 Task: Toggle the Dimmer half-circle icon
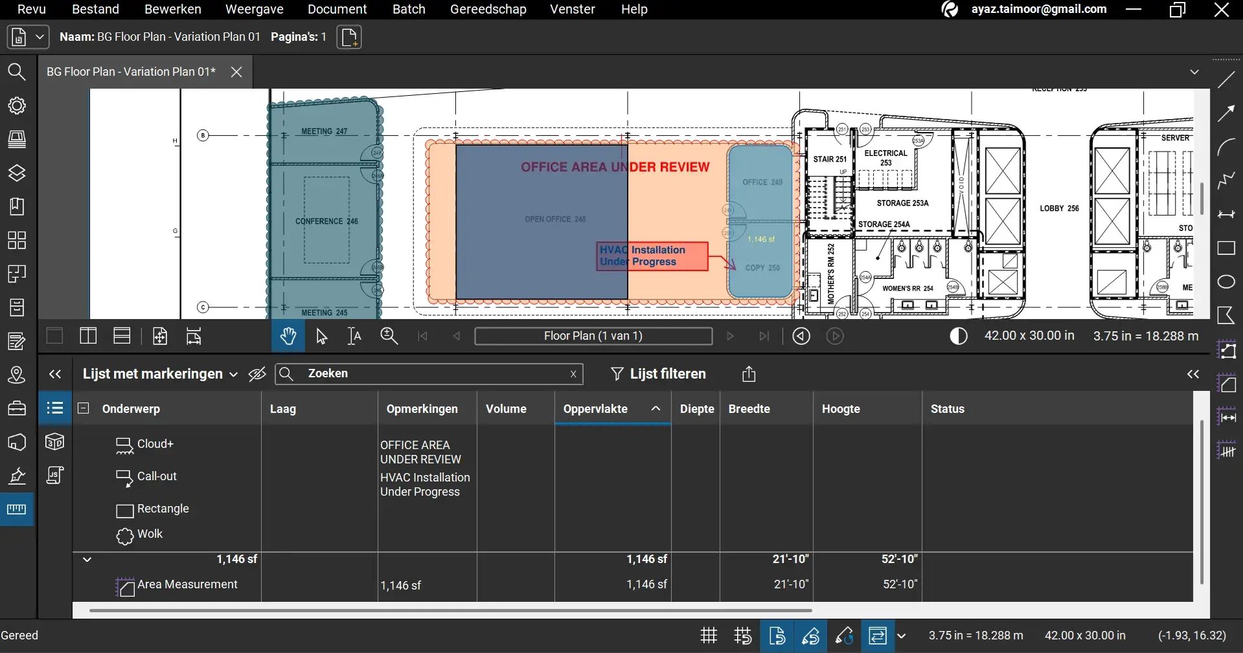959,336
